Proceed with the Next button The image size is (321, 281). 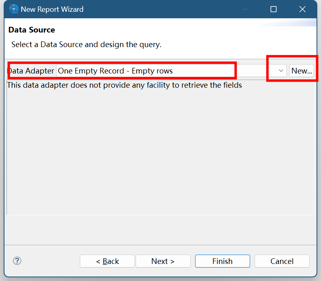coord(163,261)
